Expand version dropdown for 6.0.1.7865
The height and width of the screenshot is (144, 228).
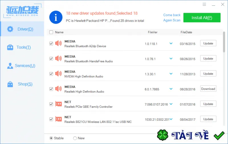171,89
